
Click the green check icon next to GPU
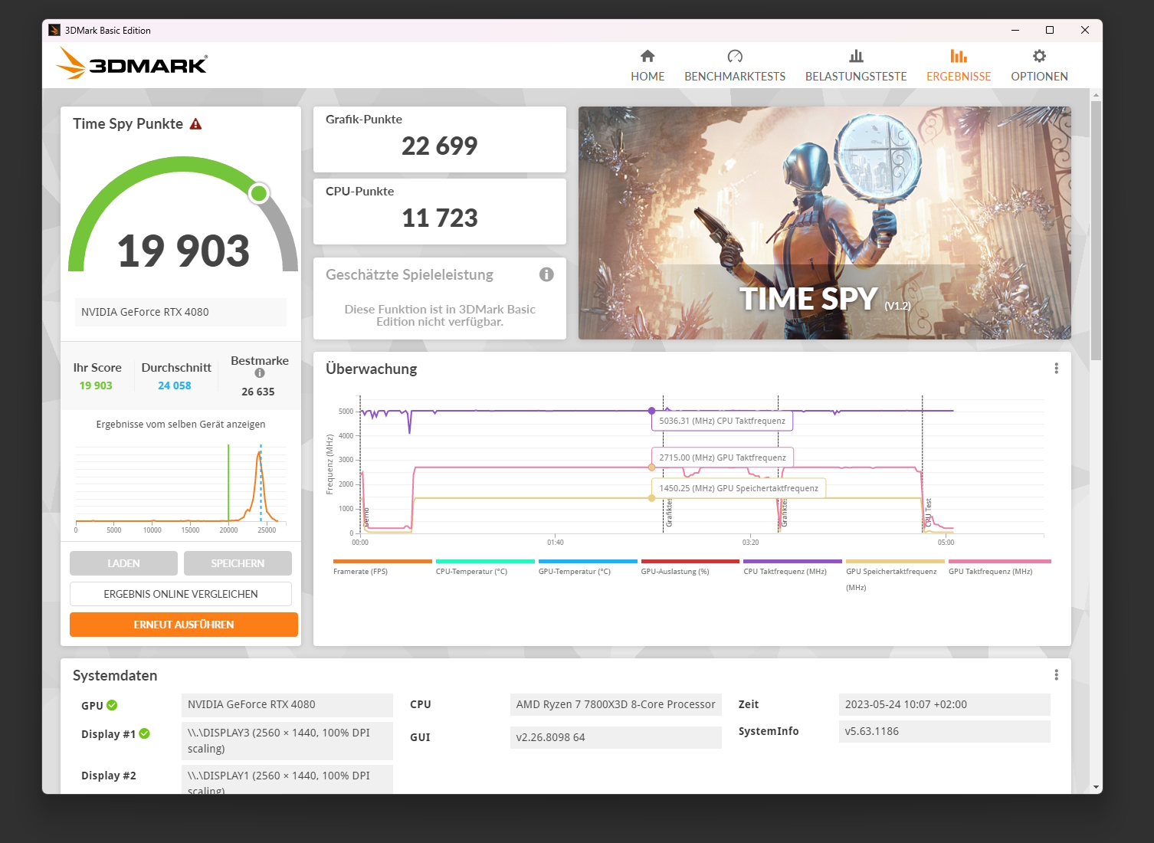tap(112, 705)
